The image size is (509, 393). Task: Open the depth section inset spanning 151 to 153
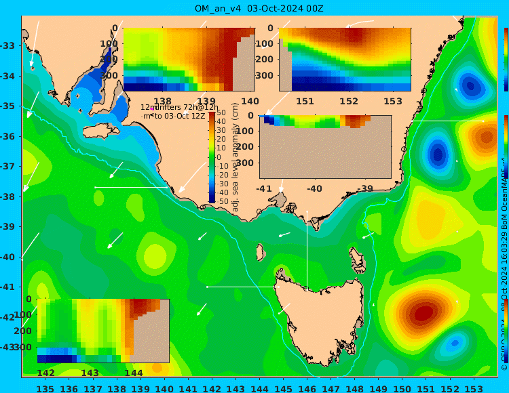[345, 60]
